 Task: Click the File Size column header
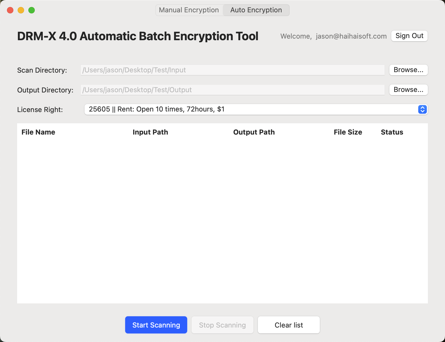348,132
